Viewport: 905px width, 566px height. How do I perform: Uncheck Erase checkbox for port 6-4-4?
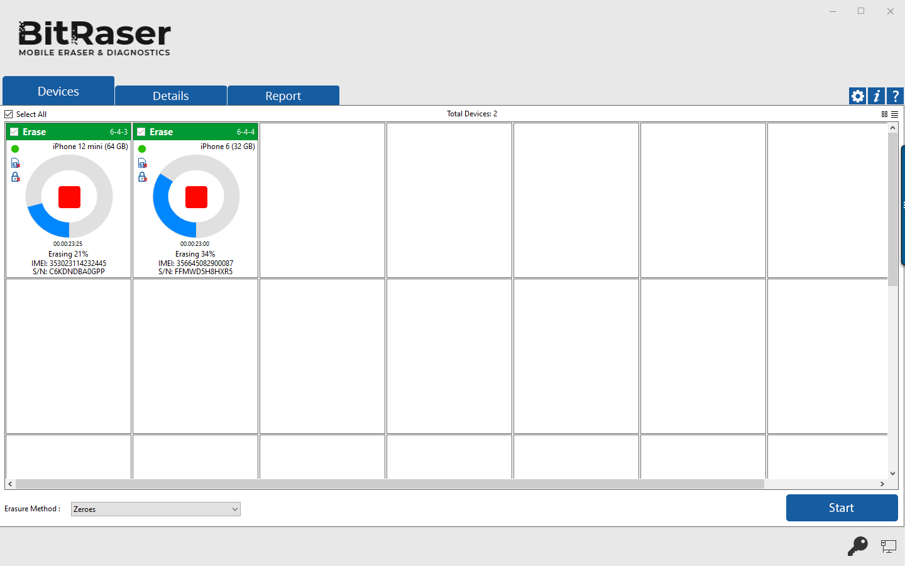141,132
